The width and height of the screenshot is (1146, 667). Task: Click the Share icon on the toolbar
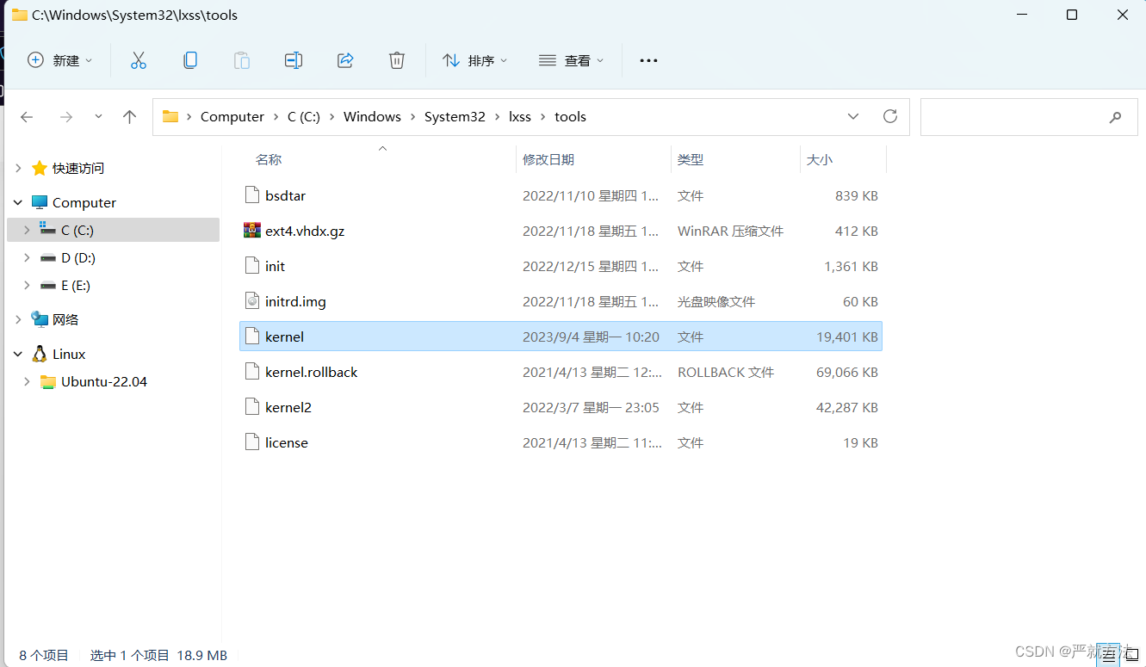345,60
